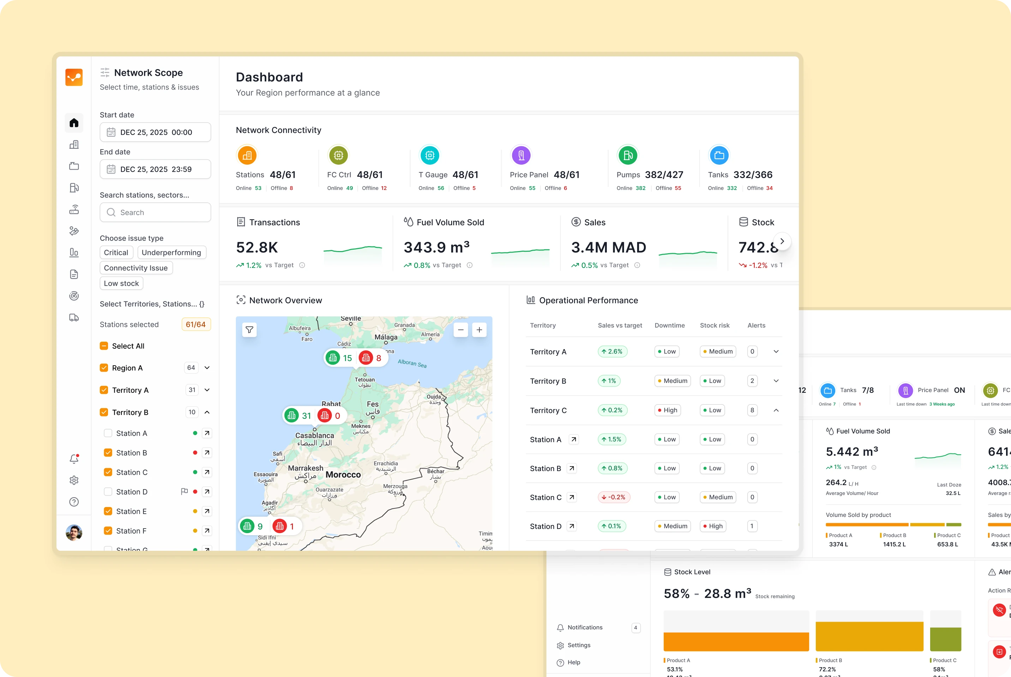Open Station B external link arrow in sidebar
Image resolution: width=1011 pixels, height=677 pixels.
tap(207, 452)
